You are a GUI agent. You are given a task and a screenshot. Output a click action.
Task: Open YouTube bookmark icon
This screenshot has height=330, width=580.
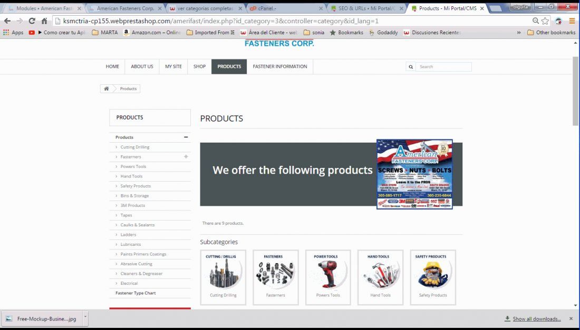(x=32, y=33)
